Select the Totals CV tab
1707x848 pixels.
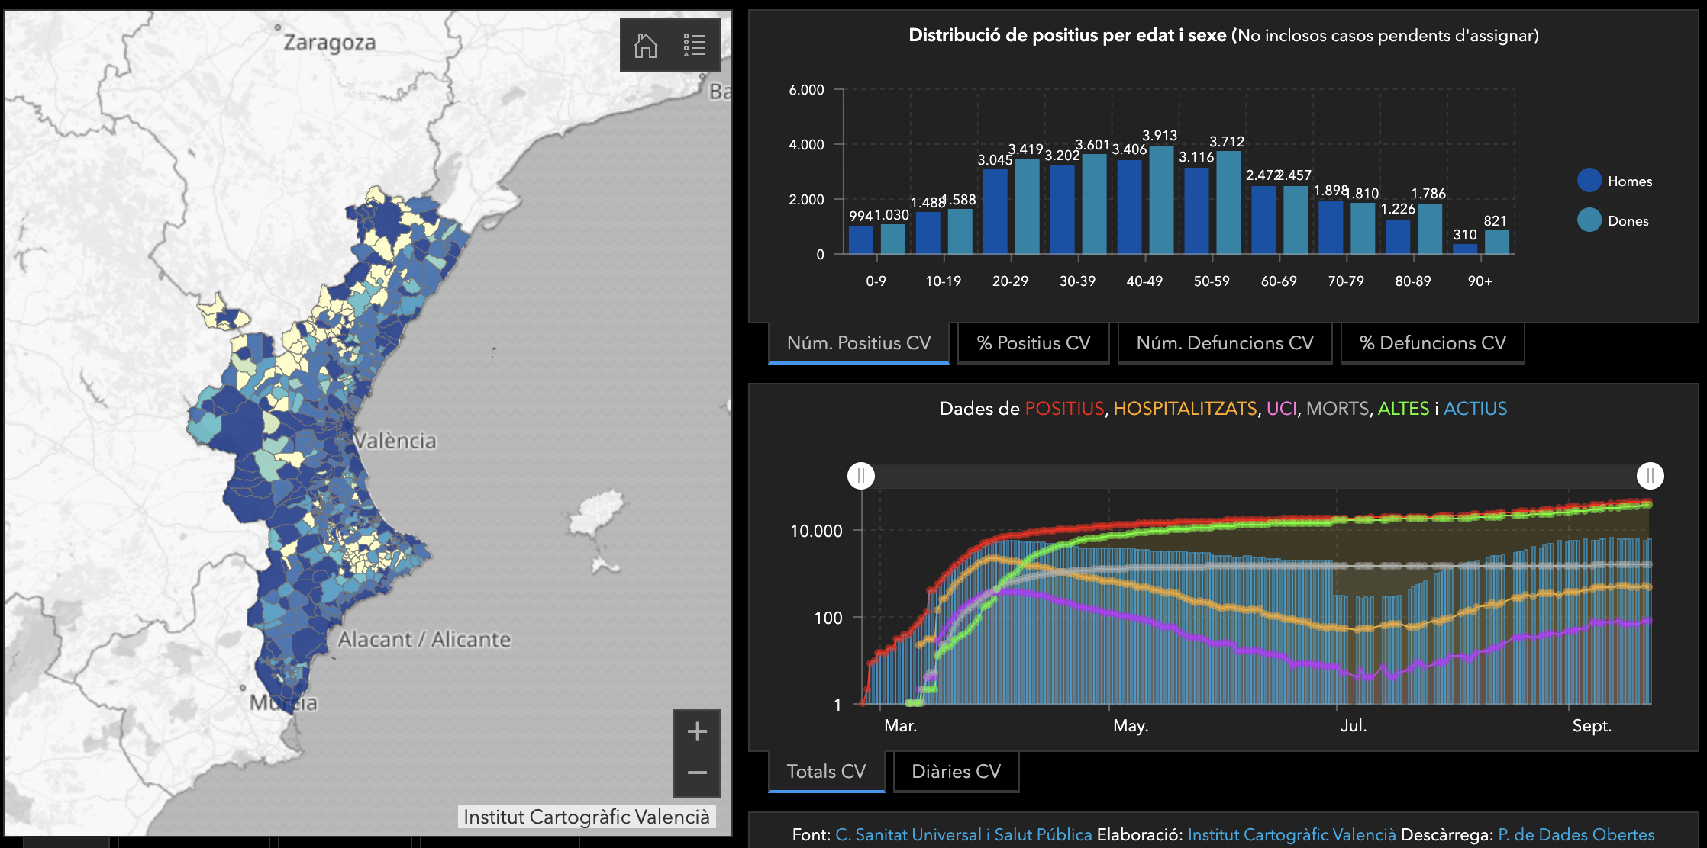(x=827, y=772)
